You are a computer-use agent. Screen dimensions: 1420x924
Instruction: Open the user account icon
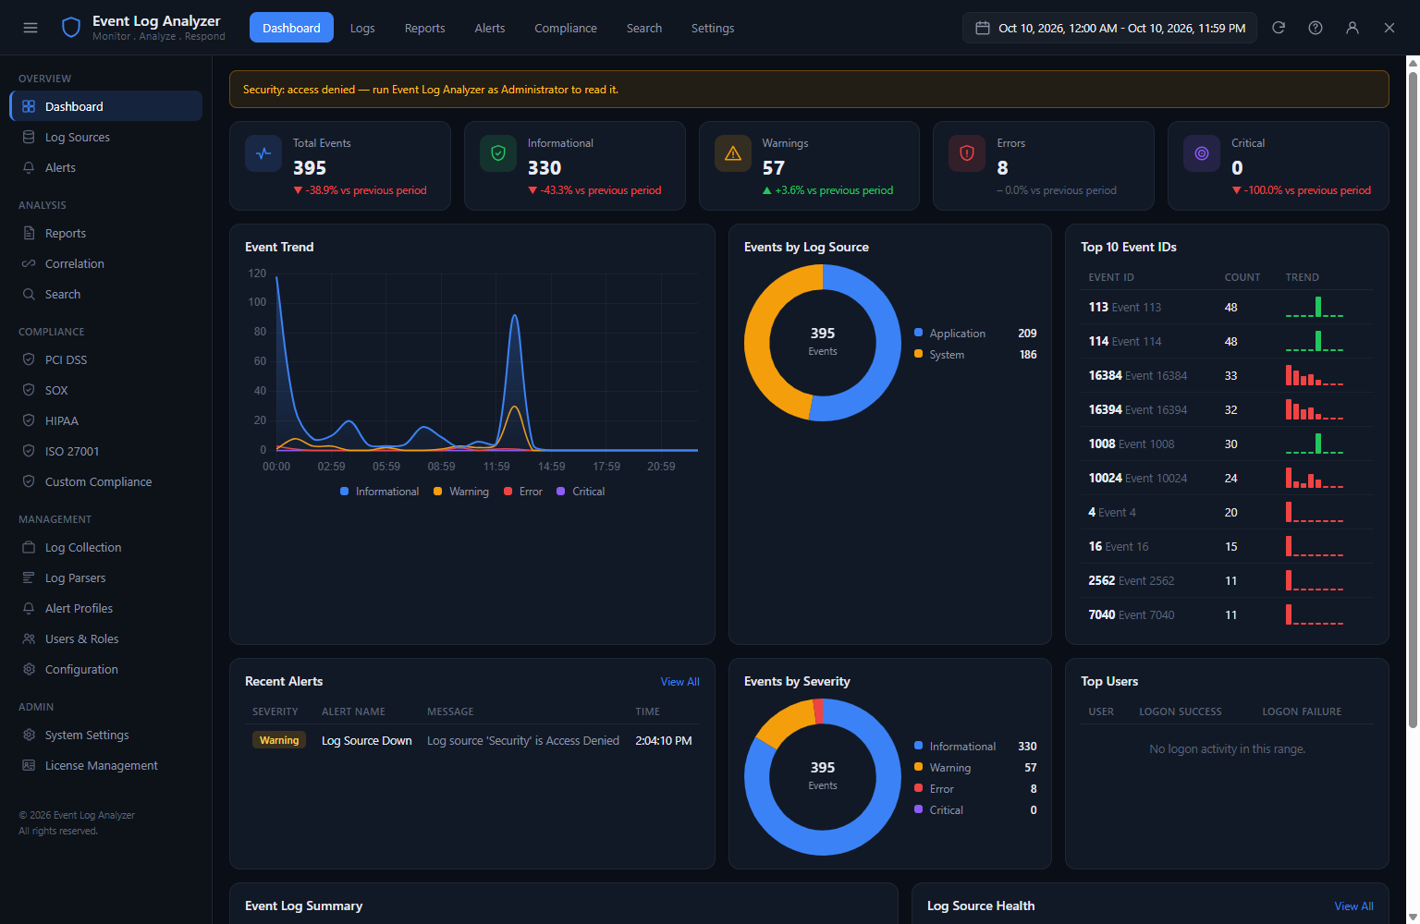click(x=1353, y=28)
